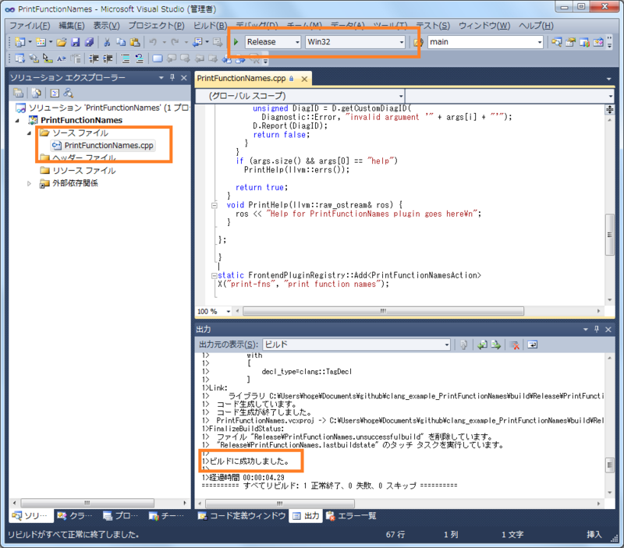Switch to the コード定義ウィンドウ tab

(242, 516)
